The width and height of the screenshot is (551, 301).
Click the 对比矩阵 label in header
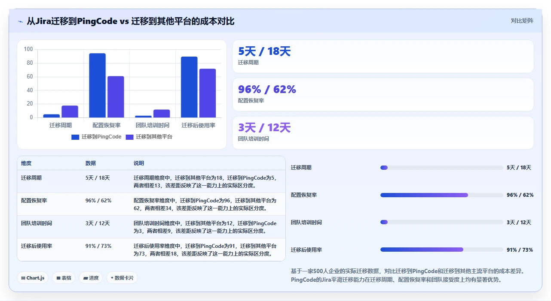coord(522,21)
